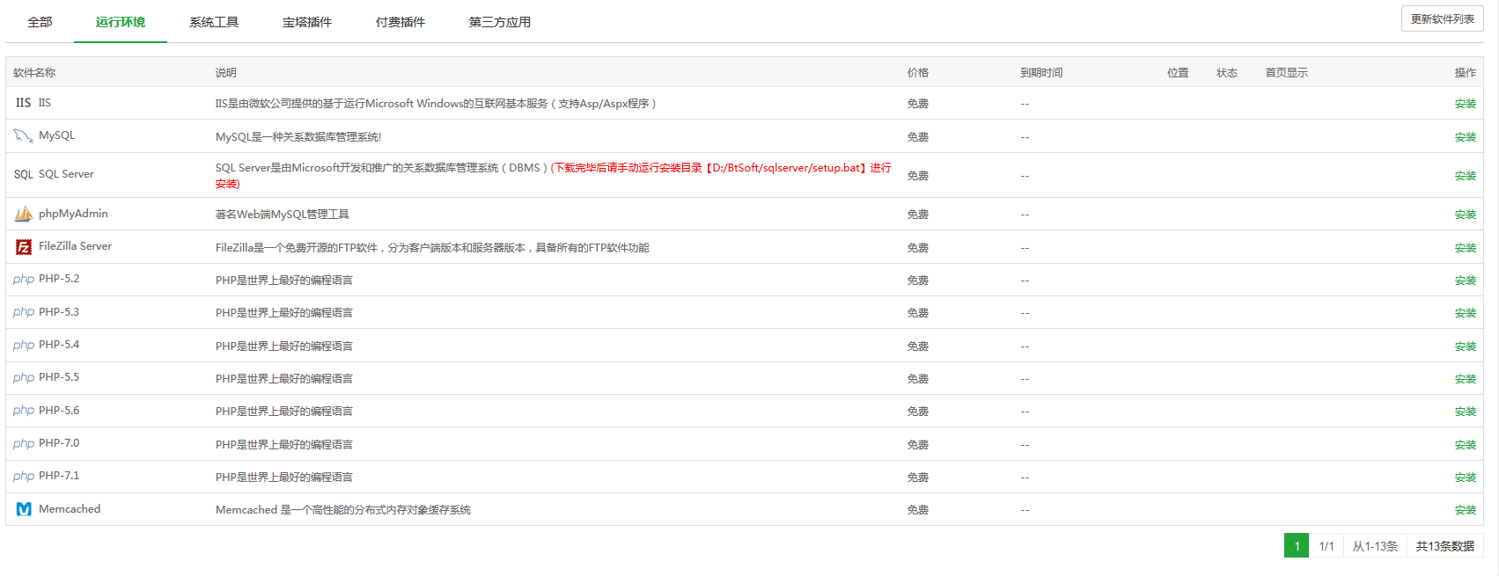This screenshot has height=576, width=1499.
Task: Install SQL Server via 安装 link
Action: click(x=1466, y=176)
